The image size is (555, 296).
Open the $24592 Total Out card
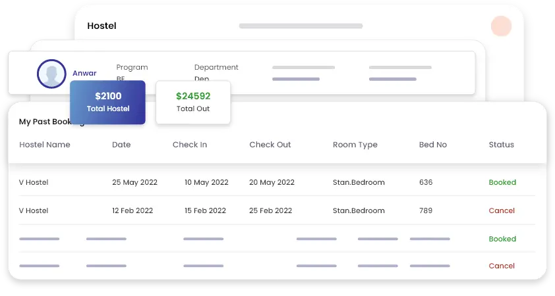point(193,102)
